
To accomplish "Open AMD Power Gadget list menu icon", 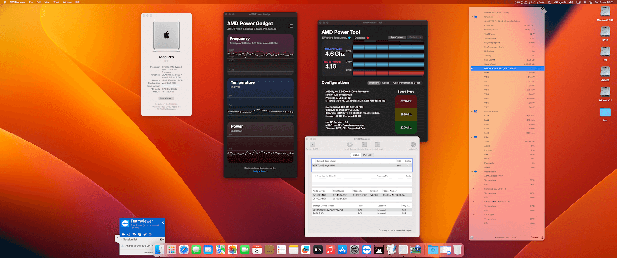I will (291, 26).
